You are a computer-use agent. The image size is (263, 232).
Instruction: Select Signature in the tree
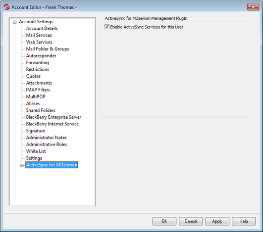pyautogui.click(x=36, y=131)
